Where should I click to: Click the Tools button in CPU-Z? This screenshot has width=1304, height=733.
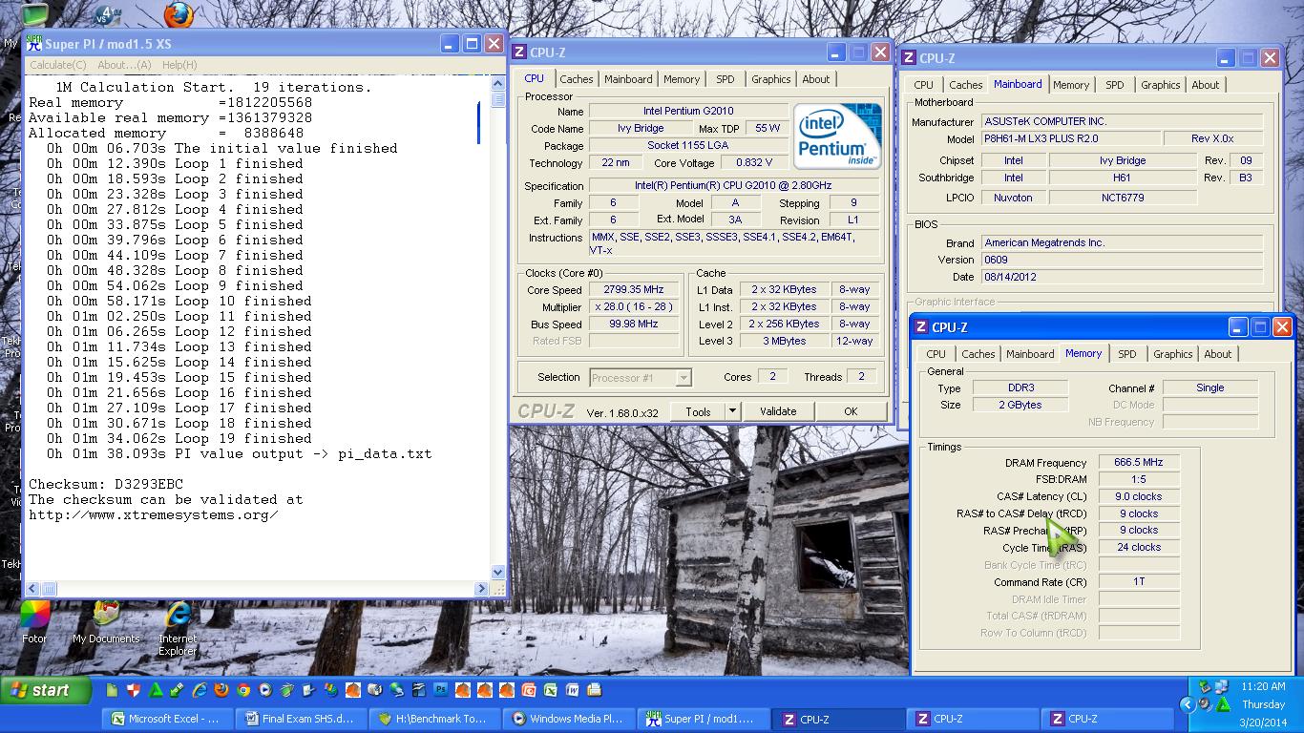coord(698,411)
